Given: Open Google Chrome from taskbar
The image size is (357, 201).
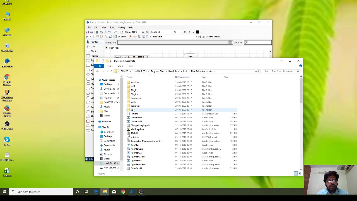Looking at the screenshot, I should [x=123, y=192].
